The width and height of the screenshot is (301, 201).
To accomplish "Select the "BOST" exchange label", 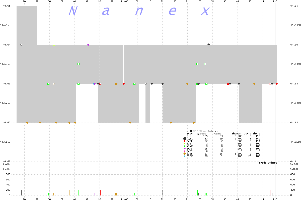I will (x=189, y=144).
